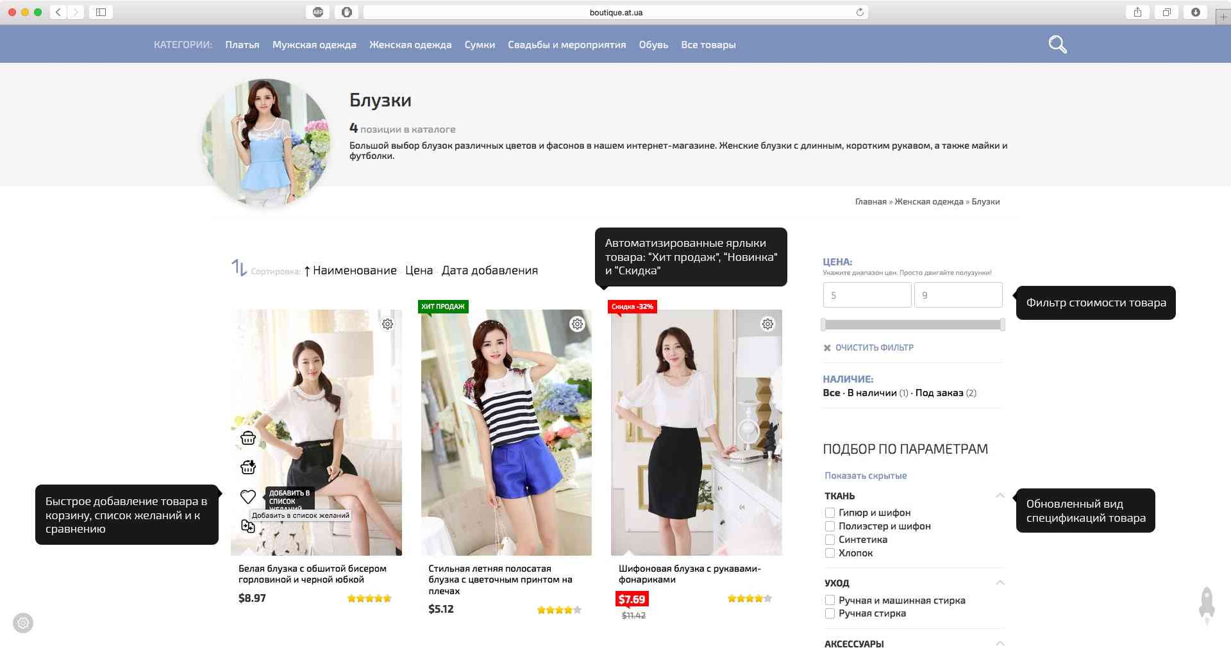Enable the "Хлопок" fabric filter checkbox
Viewport: 1231px width, 648px height.
point(830,553)
